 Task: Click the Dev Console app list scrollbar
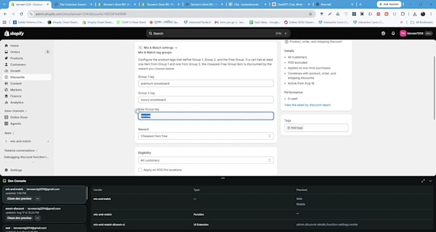[87, 193]
